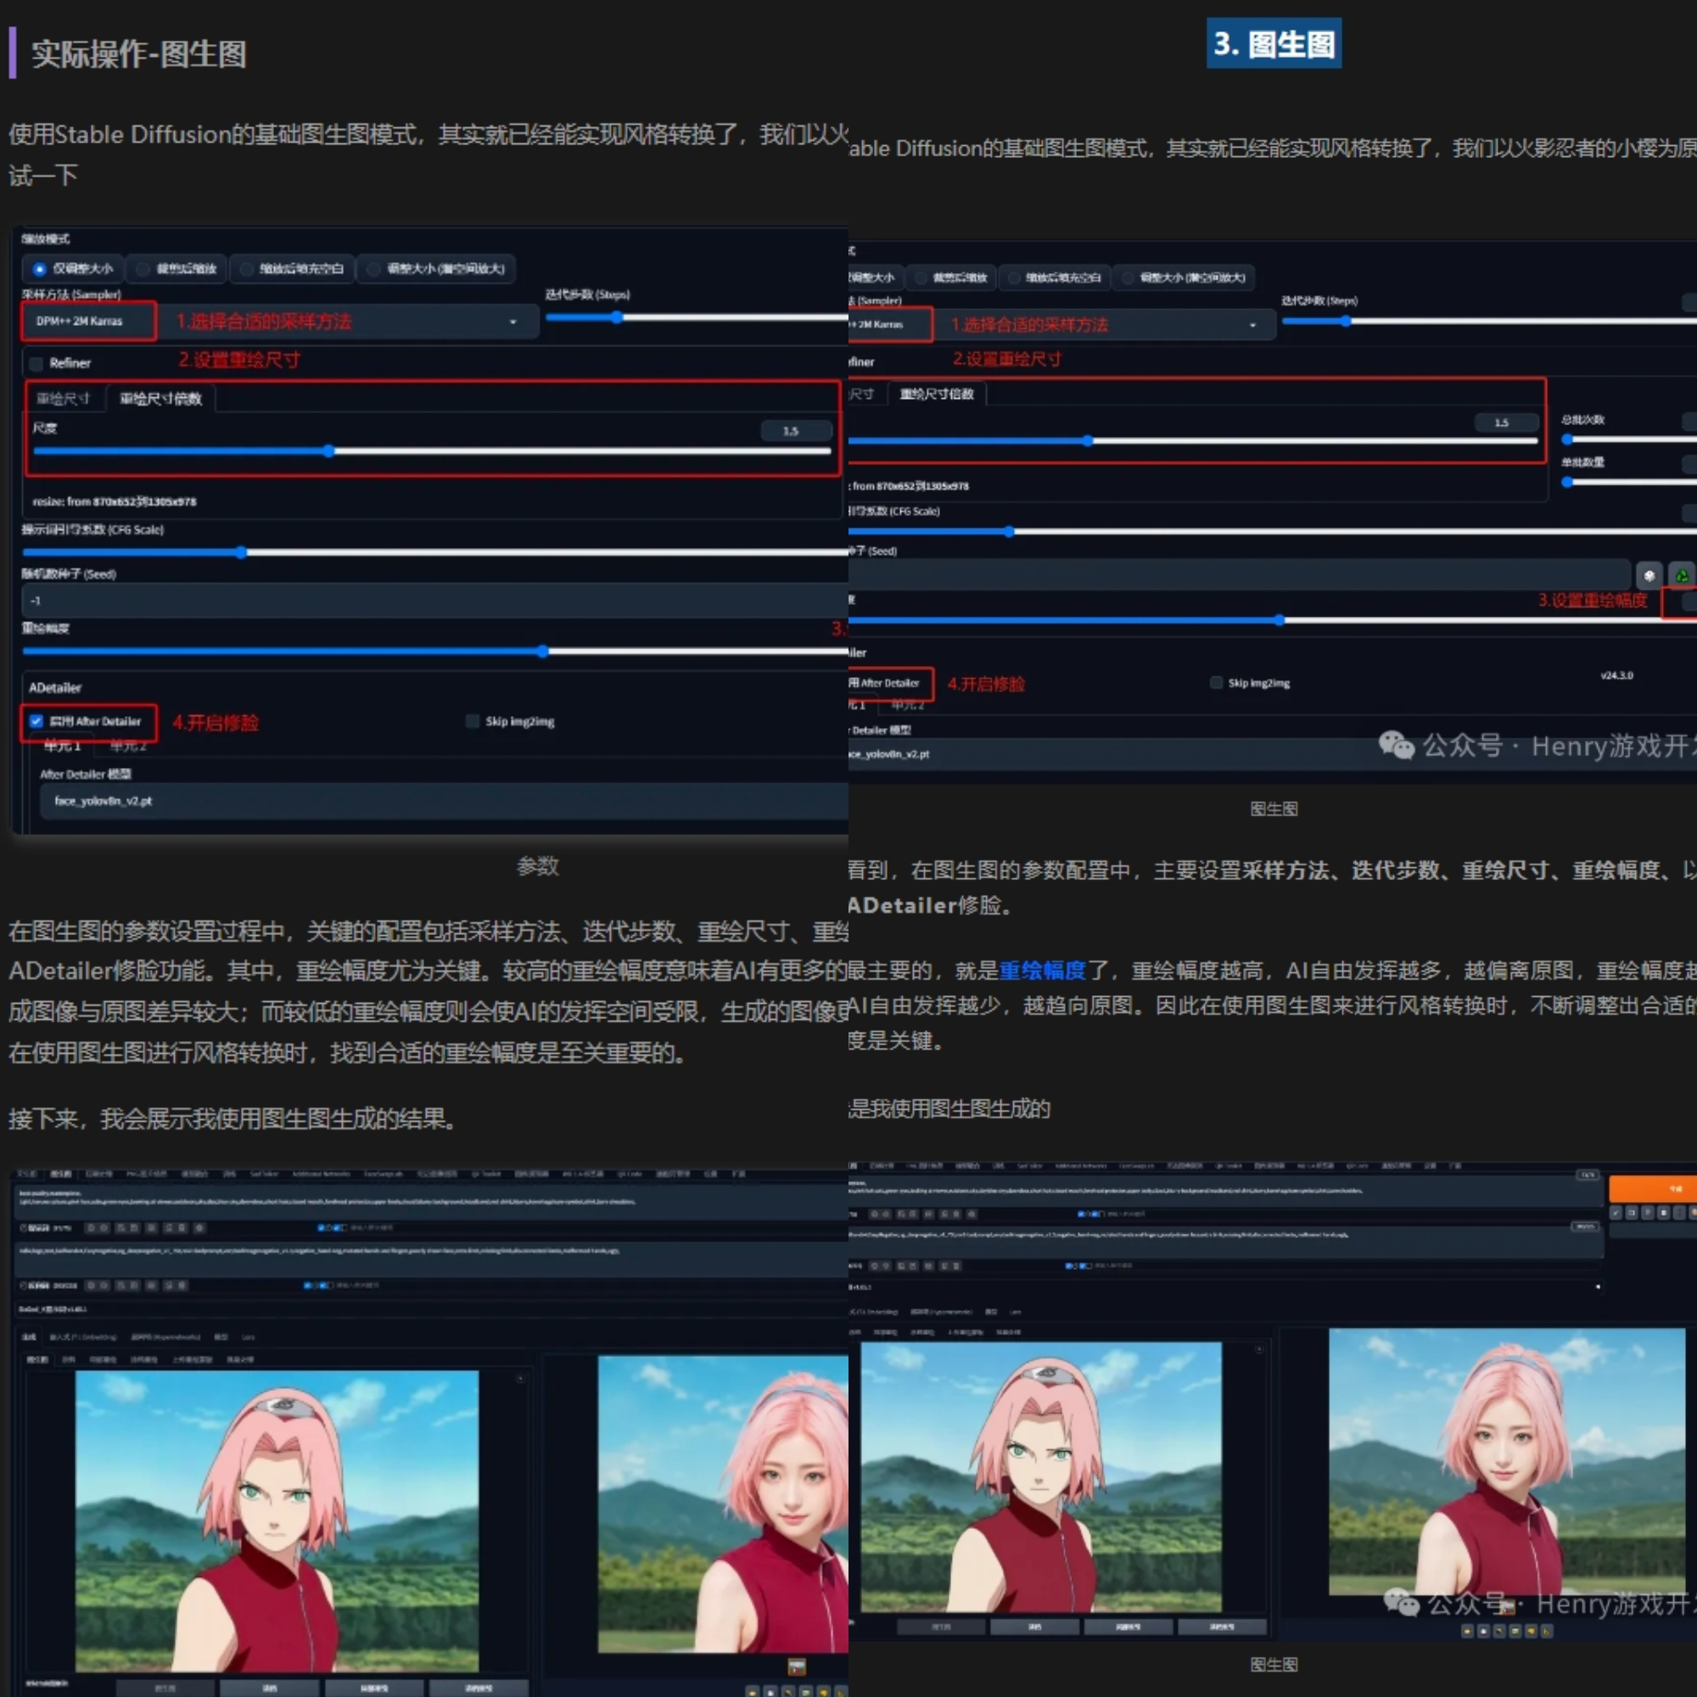Click the 尺度 scale slider in left article
Viewport: 1697px width, 1697px height.
[431, 451]
